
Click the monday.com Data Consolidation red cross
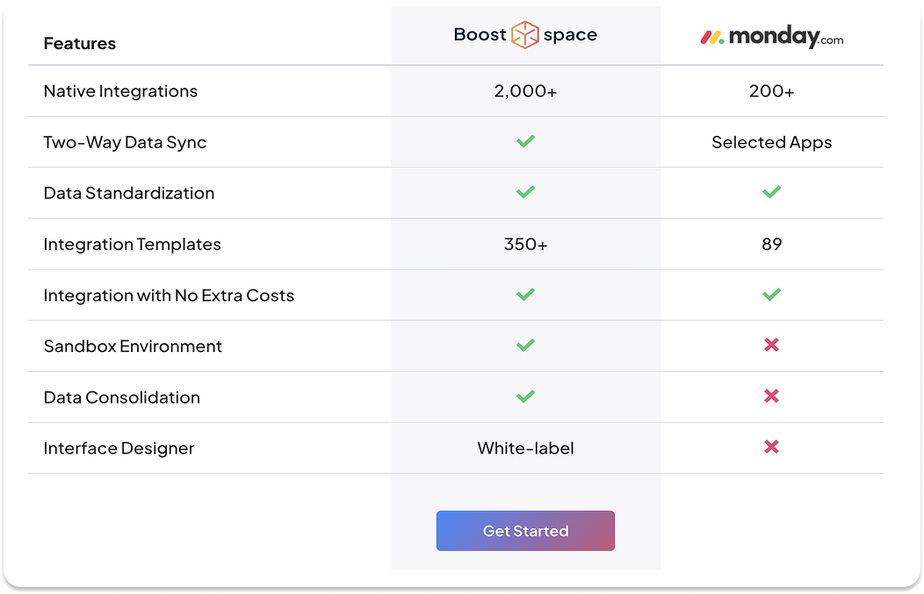point(771,397)
